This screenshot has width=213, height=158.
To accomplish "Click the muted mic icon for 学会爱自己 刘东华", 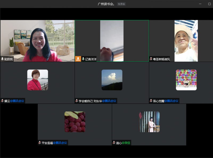I will pyautogui.click(x=77, y=101).
